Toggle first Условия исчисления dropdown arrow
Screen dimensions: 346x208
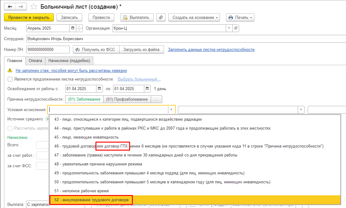[x=171, y=110]
